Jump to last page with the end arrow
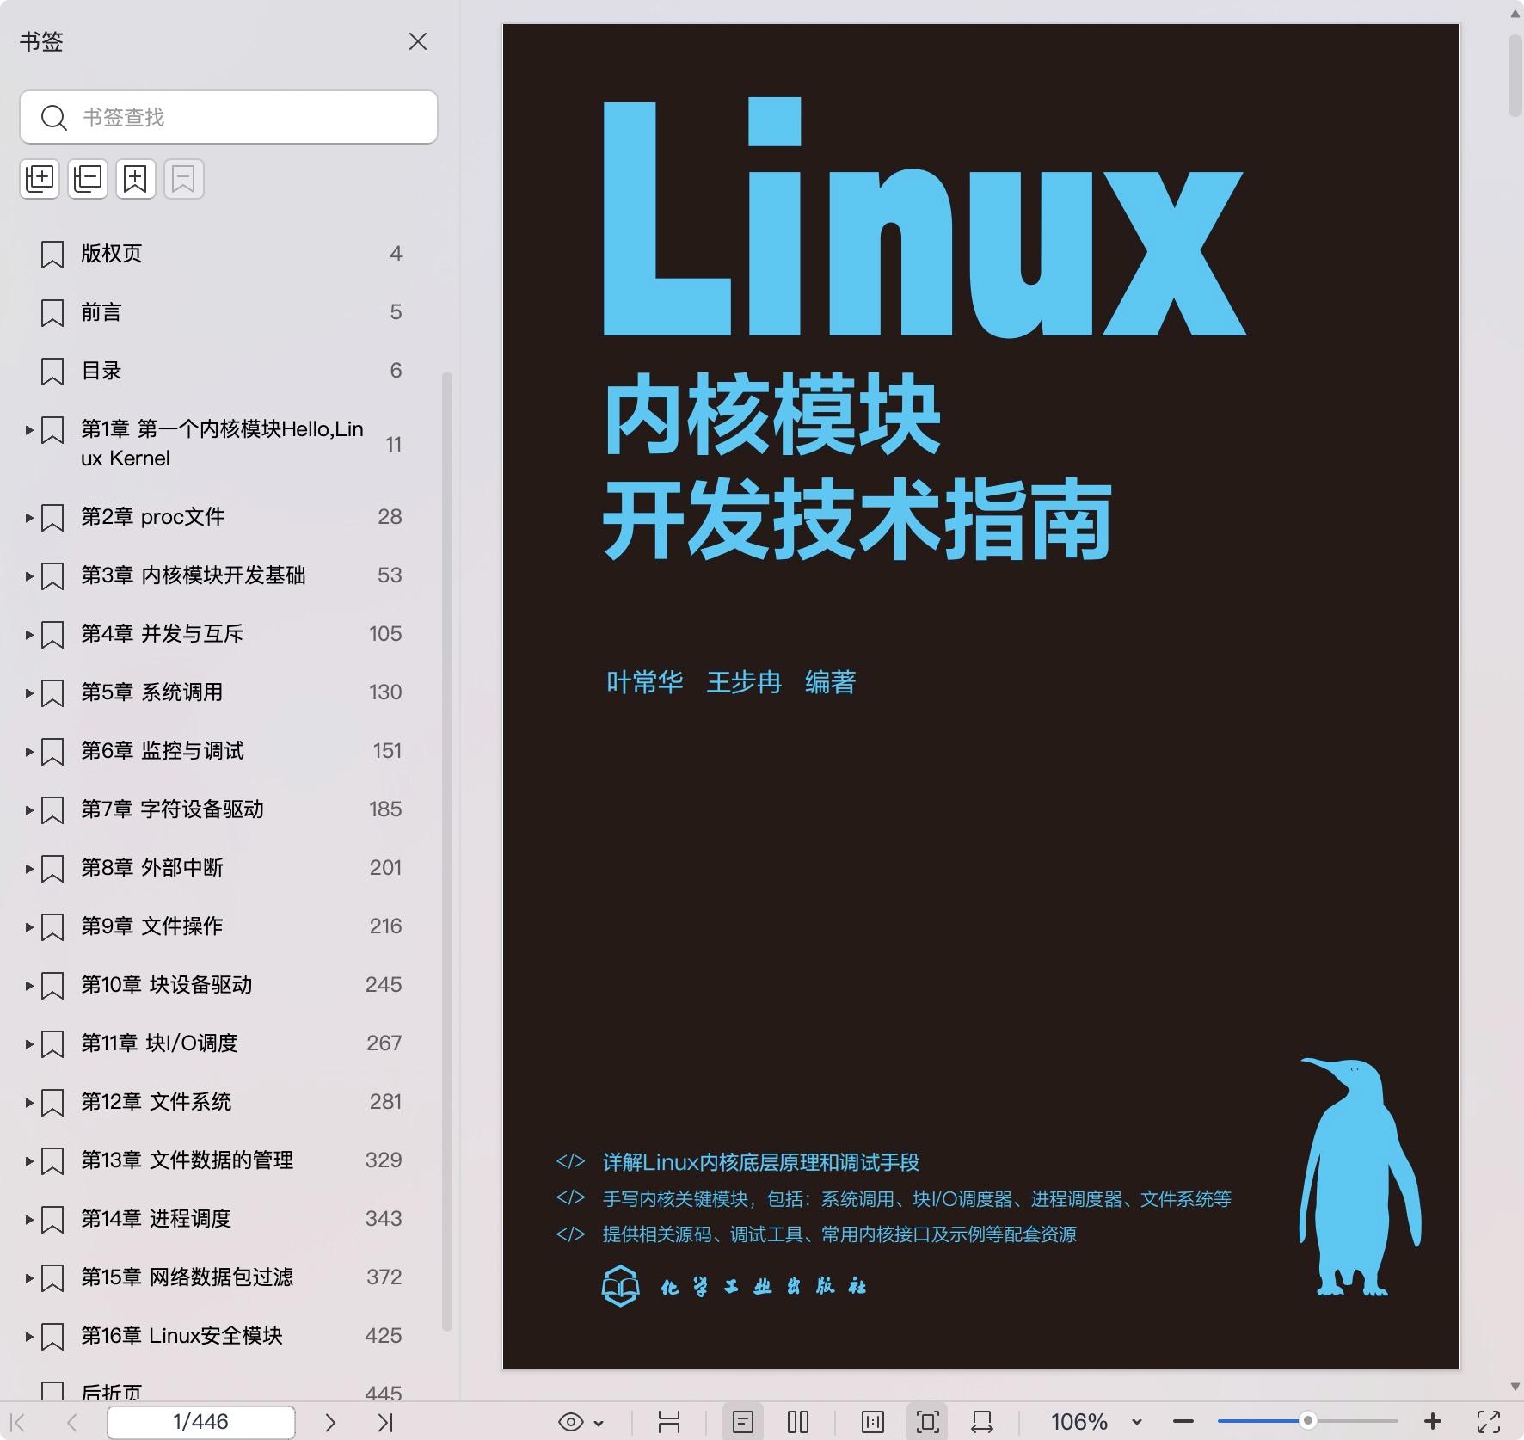The height and width of the screenshot is (1440, 1524). [386, 1421]
